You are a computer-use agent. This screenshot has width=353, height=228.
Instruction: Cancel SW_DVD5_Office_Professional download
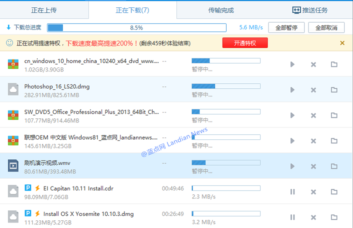coord(313,116)
